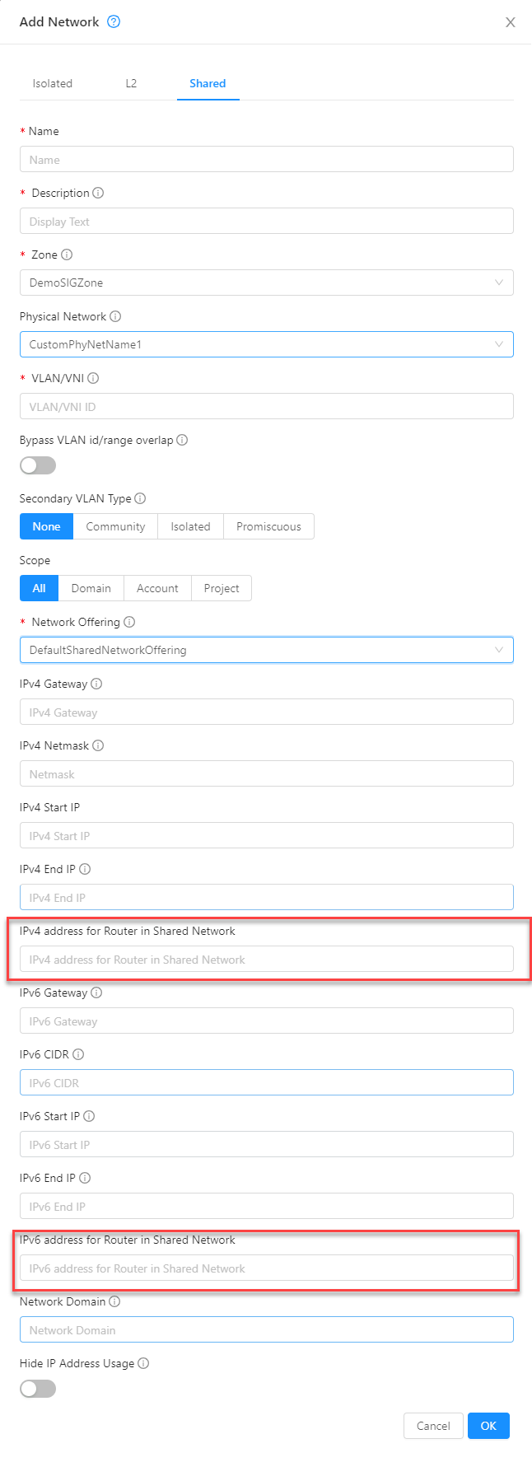Set Scope to Project
Viewport: 532px width, 1462px height.
point(222,588)
